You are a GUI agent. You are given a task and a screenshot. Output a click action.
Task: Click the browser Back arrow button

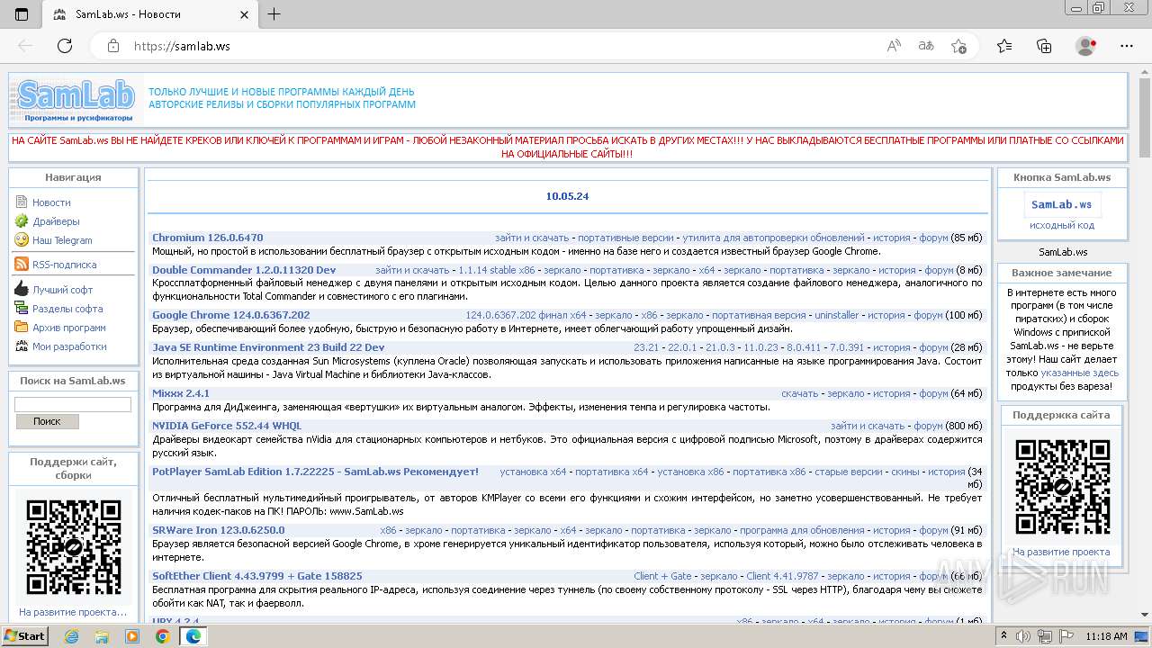[25, 46]
